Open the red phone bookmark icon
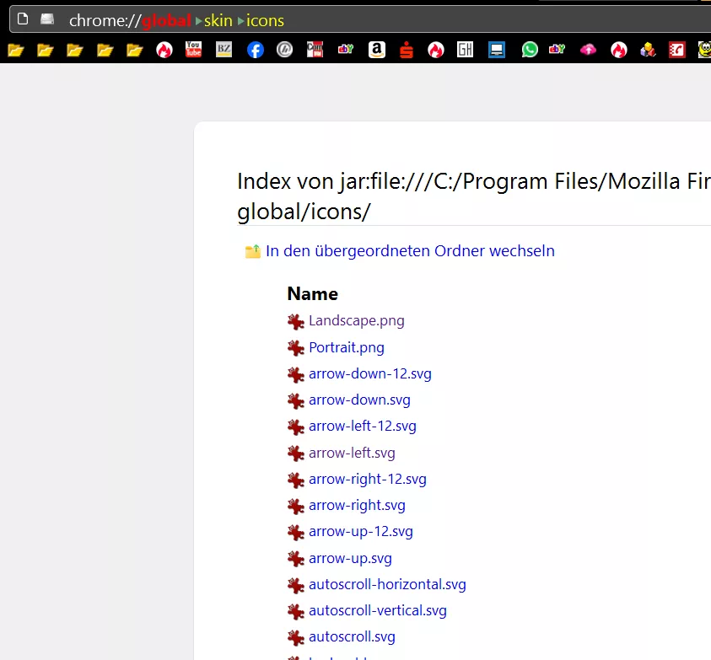 click(x=677, y=50)
